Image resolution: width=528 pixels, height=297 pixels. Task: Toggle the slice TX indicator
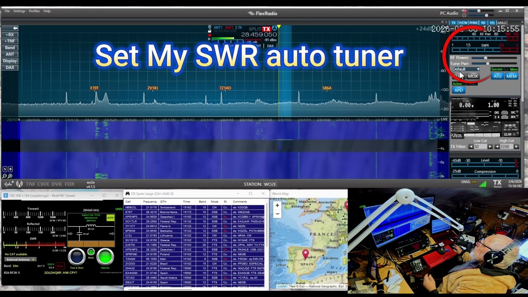pos(266,29)
